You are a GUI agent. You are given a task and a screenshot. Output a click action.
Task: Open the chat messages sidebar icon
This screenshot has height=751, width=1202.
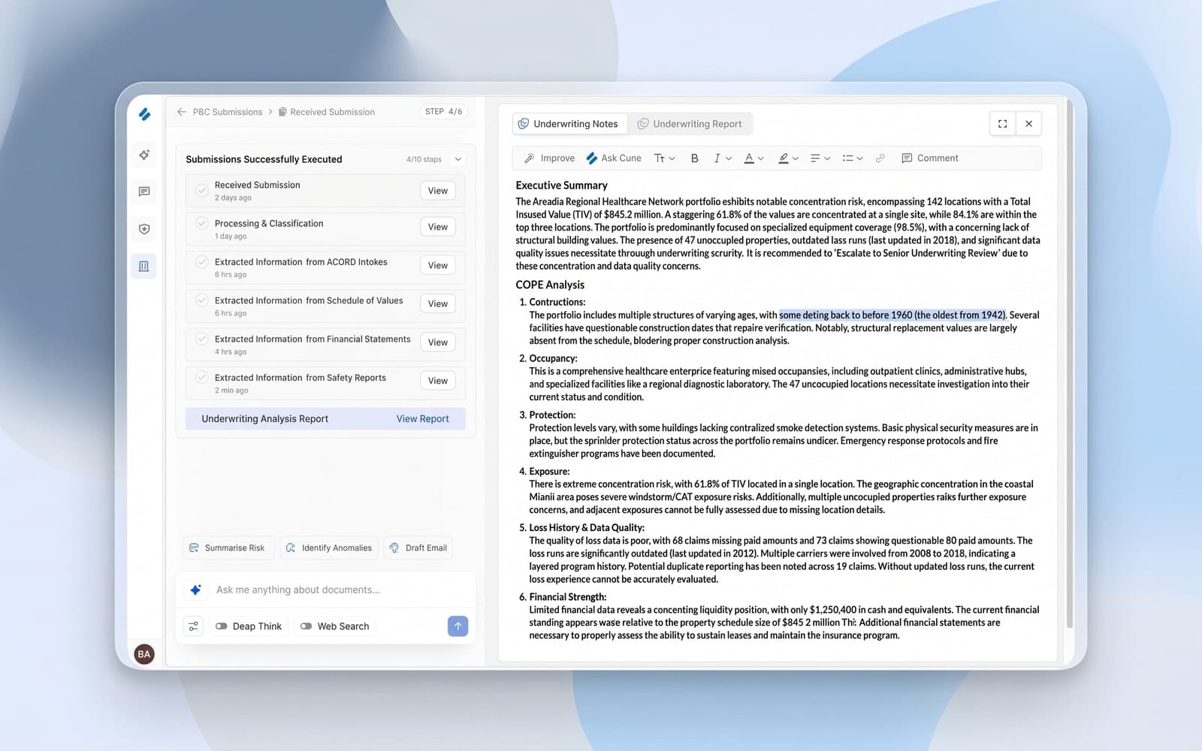[144, 192]
